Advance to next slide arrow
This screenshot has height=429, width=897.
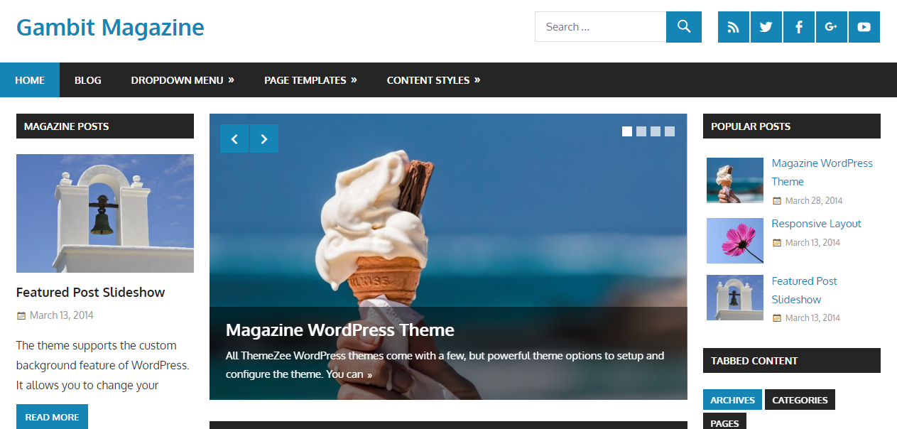click(x=264, y=139)
